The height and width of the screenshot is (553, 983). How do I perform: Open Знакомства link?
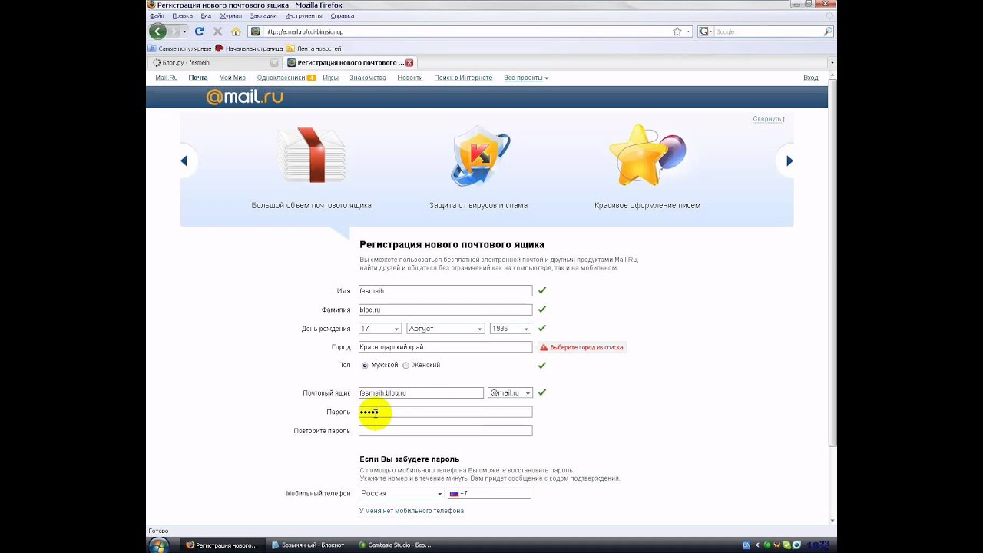click(368, 78)
